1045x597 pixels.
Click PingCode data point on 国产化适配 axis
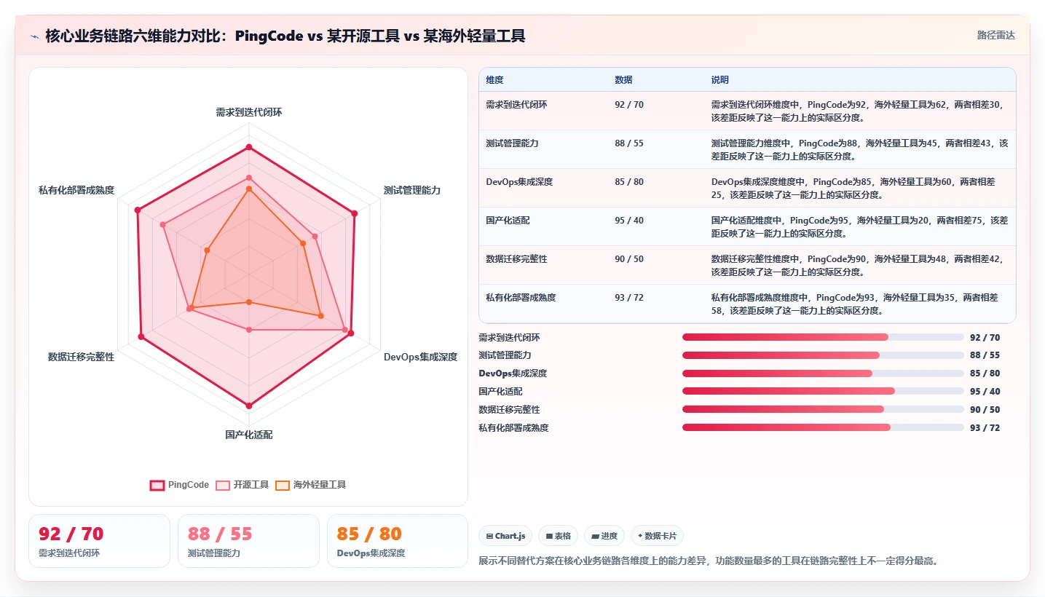pos(249,406)
